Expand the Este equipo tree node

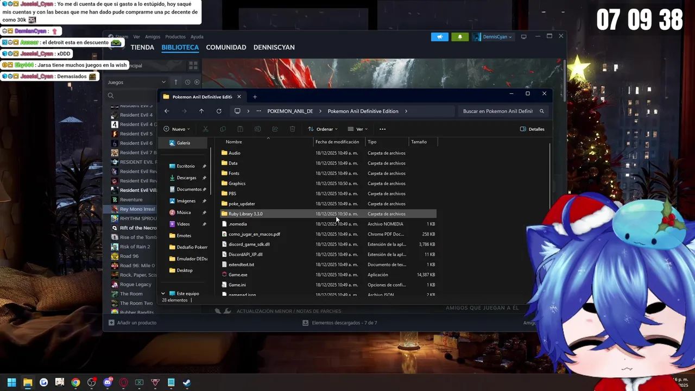(x=163, y=293)
